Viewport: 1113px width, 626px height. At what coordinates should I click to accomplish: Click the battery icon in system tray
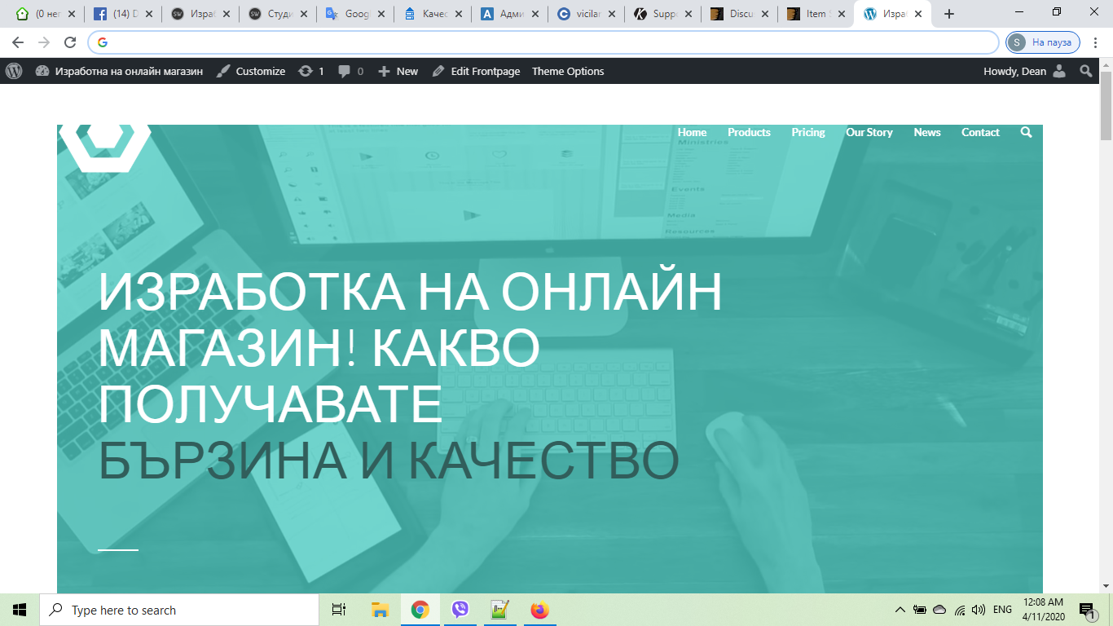coord(920,610)
